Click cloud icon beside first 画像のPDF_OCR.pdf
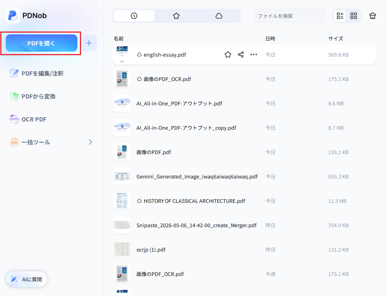The width and height of the screenshot is (387, 296). [139, 79]
